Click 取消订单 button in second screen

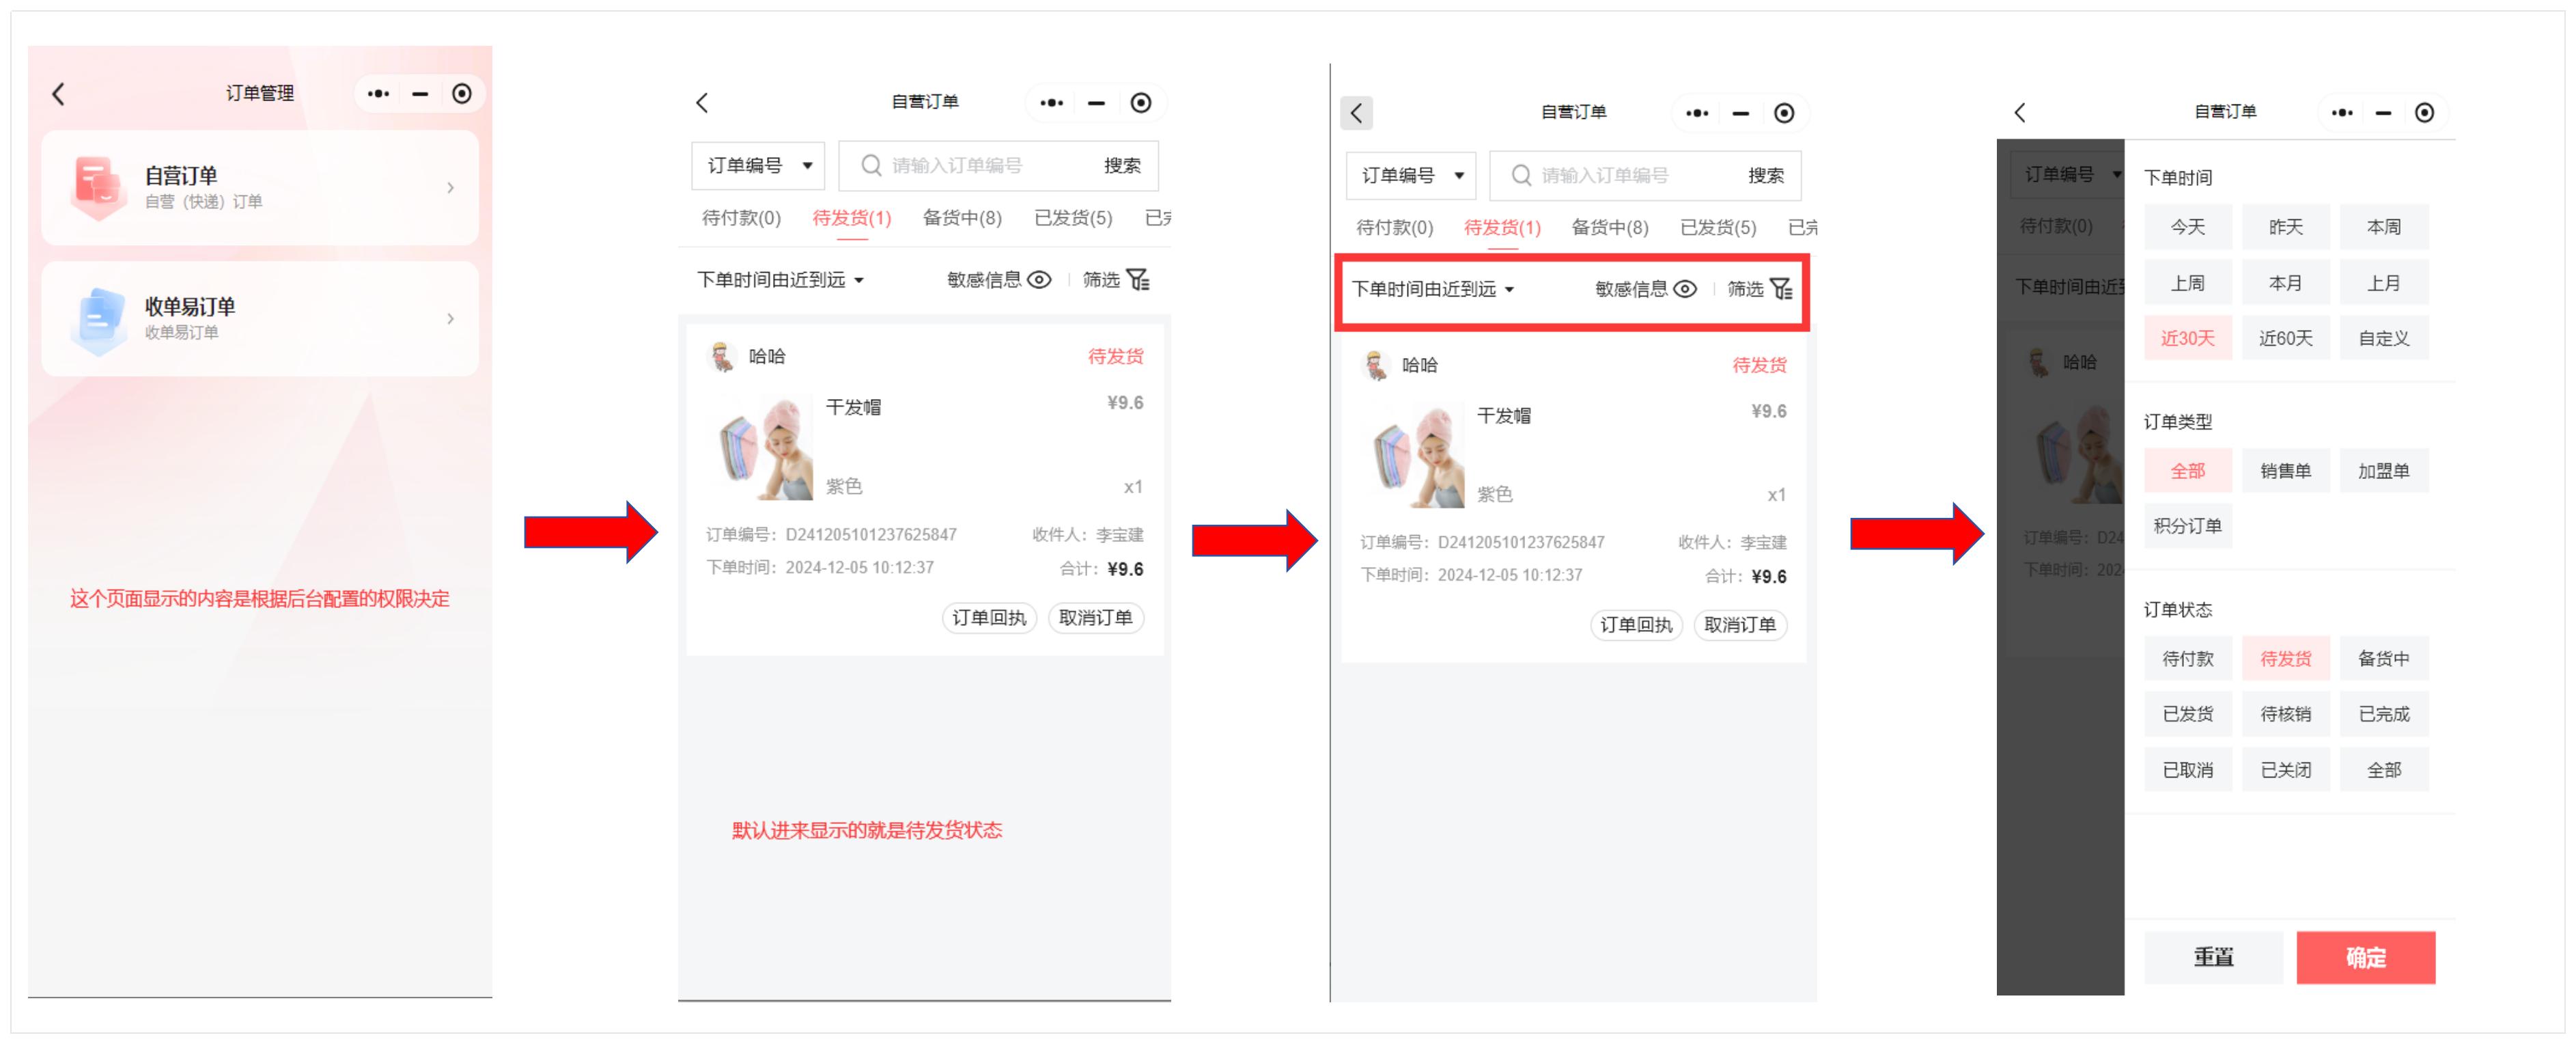(1095, 618)
